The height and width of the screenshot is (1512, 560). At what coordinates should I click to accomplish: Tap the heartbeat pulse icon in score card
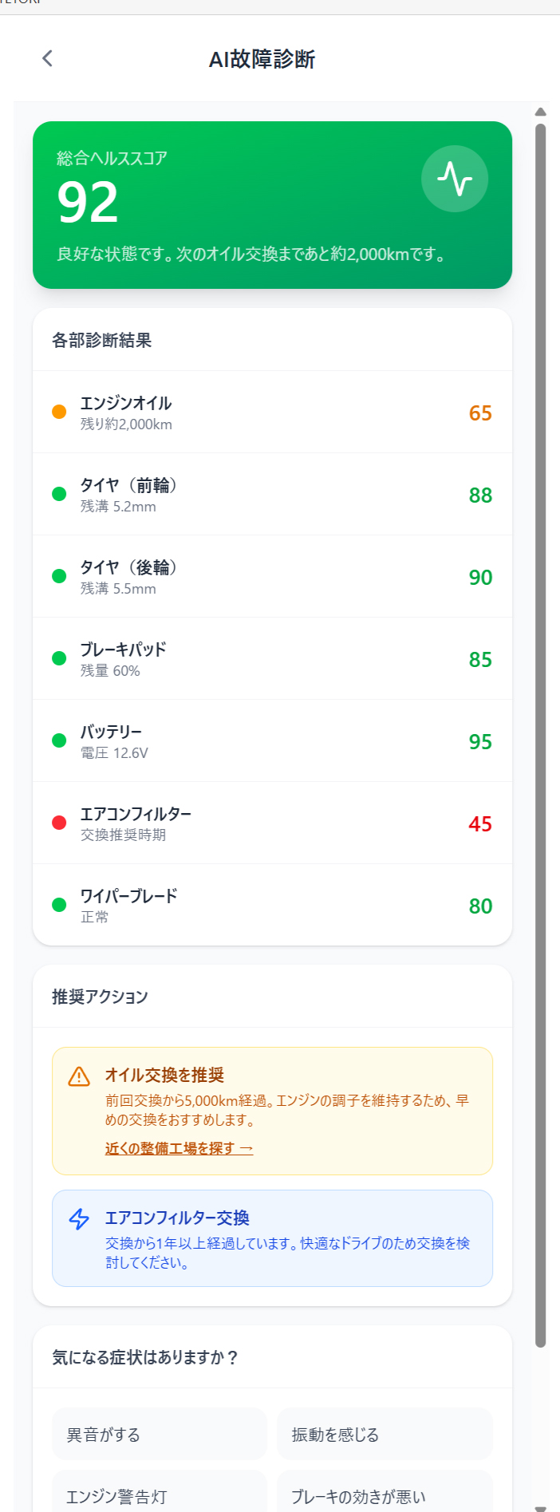pos(455,179)
